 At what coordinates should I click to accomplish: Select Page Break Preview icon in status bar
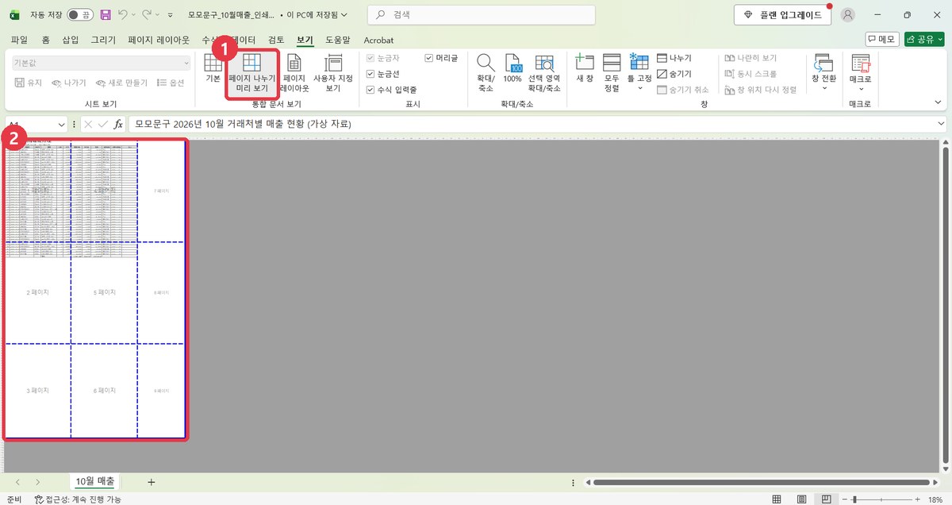click(827, 499)
